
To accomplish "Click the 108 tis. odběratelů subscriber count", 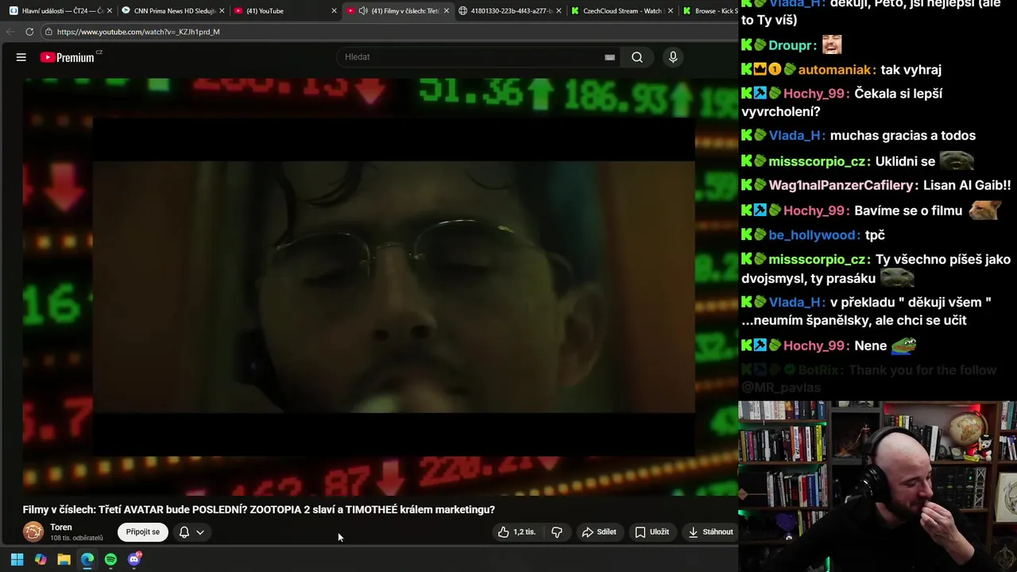I will 76,539.
